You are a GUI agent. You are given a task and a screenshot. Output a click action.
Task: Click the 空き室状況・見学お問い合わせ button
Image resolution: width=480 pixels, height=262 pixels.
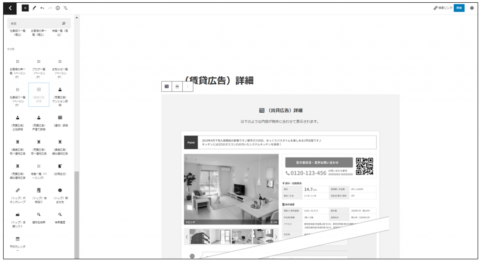tap(318, 162)
